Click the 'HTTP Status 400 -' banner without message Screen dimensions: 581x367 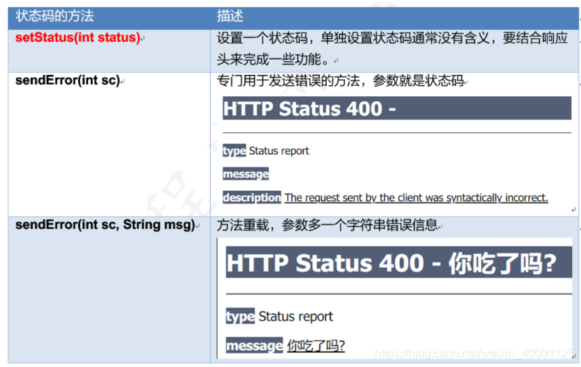pos(397,108)
